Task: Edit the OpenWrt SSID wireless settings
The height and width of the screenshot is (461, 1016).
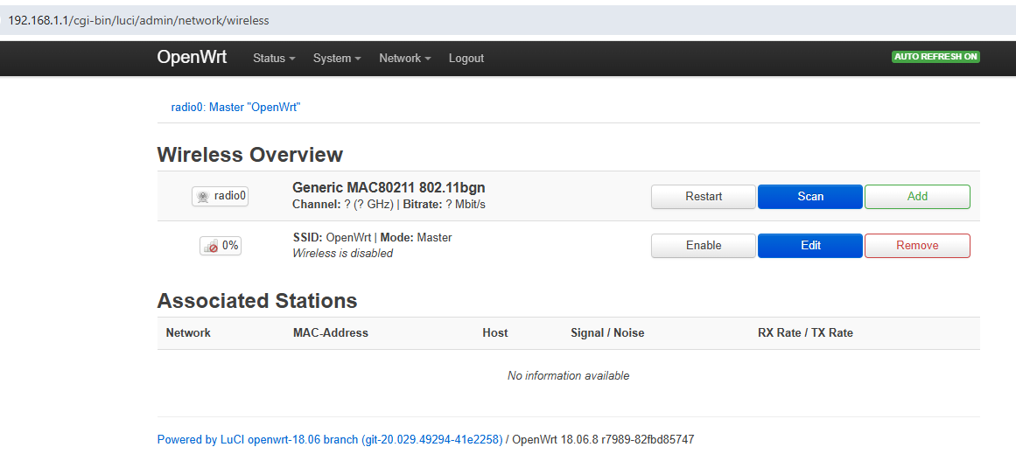Action: point(810,246)
